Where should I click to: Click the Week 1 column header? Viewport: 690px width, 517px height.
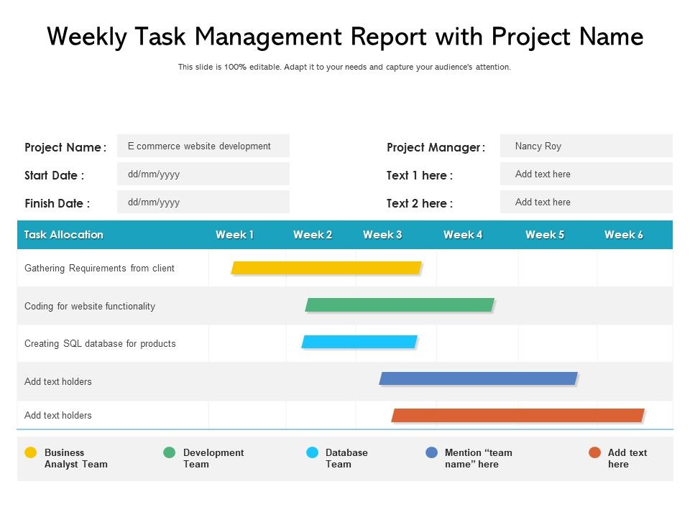point(234,235)
